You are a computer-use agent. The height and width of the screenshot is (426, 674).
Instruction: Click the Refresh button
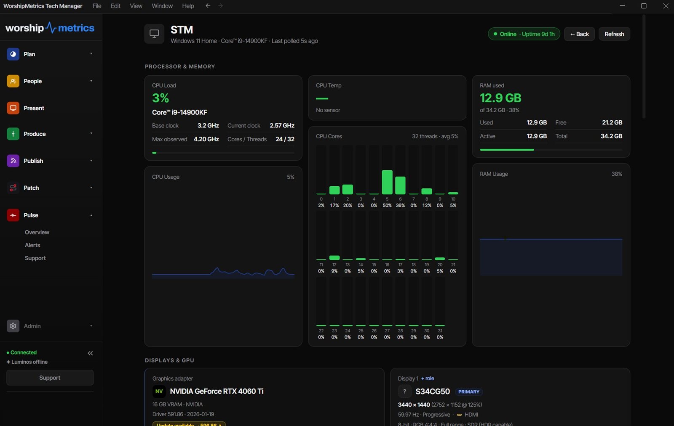pyautogui.click(x=614, y=34)
